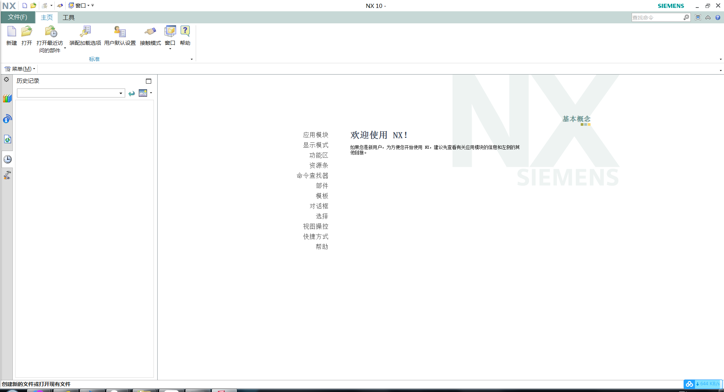Open the resource bar gear settings icon
This screenshot has width=724, height=392.
pos(6,79)
